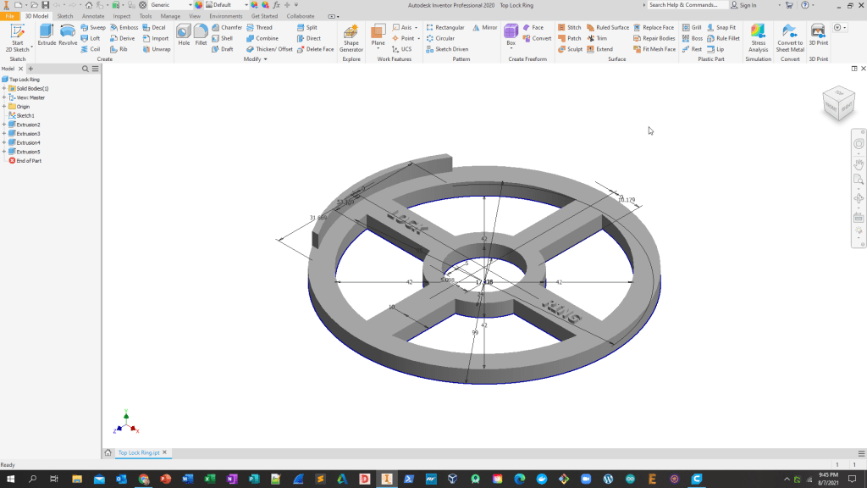The width and height of the screenshot is (867, 488).
Task: Expand the Extrusion2 feature node
Action: coord(4,125)
